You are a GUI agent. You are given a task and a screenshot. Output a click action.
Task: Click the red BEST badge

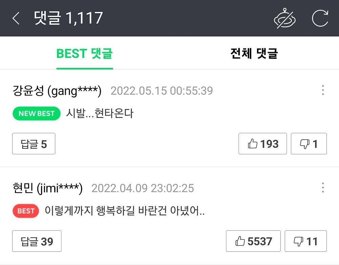(26, 211)
